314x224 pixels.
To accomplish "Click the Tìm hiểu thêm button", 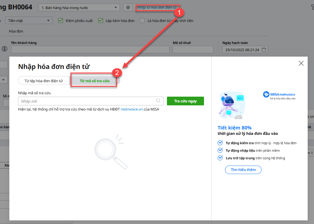I will (243, 170).
